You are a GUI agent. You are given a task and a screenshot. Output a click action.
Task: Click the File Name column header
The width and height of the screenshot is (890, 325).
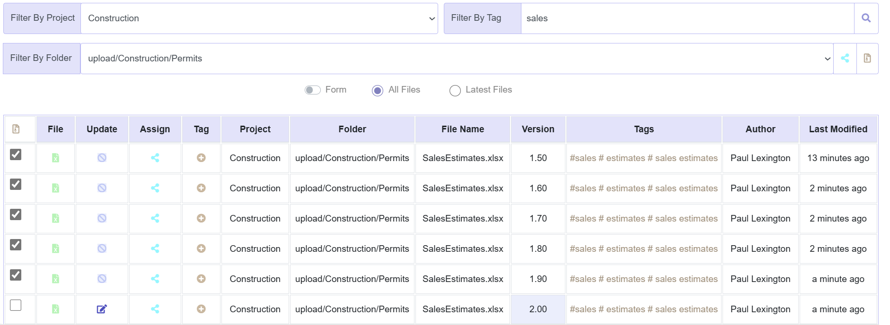coord(463,129)
